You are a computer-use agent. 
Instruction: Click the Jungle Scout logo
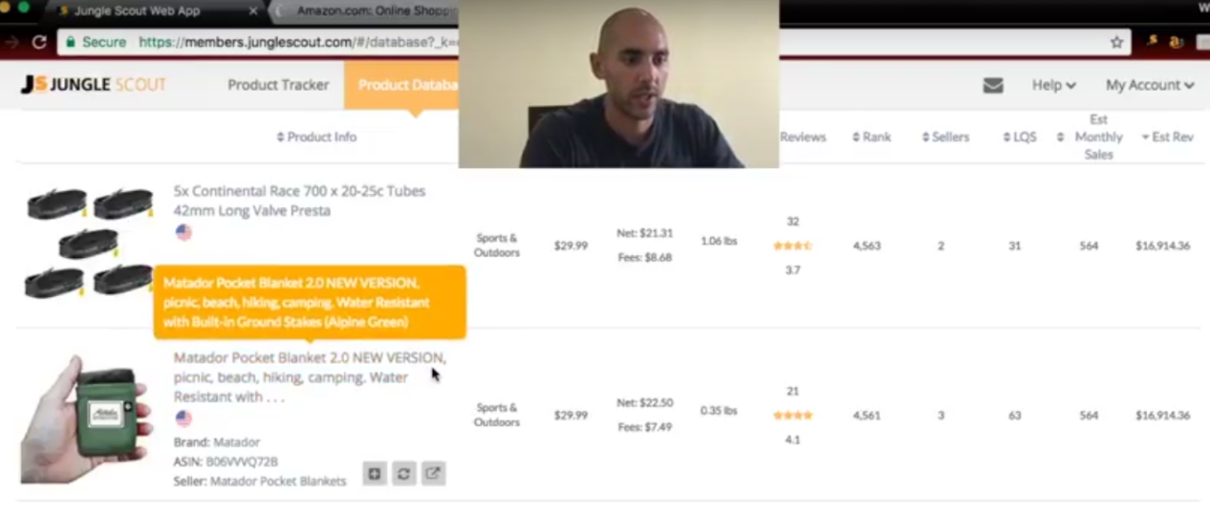click(94, 85)
